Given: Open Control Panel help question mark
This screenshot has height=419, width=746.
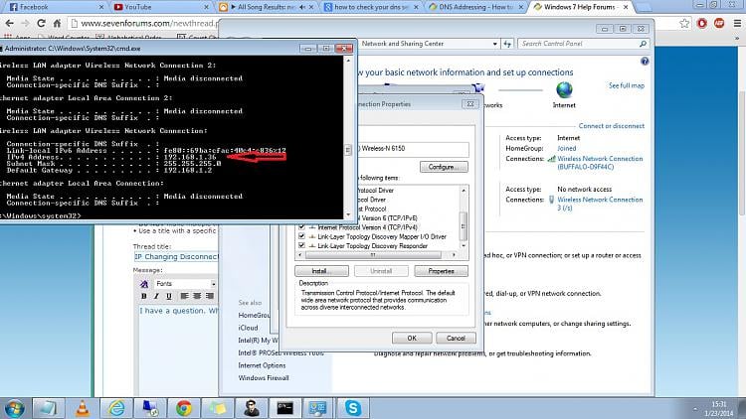Looking at the screenshot, I should (x=645, y=61).
